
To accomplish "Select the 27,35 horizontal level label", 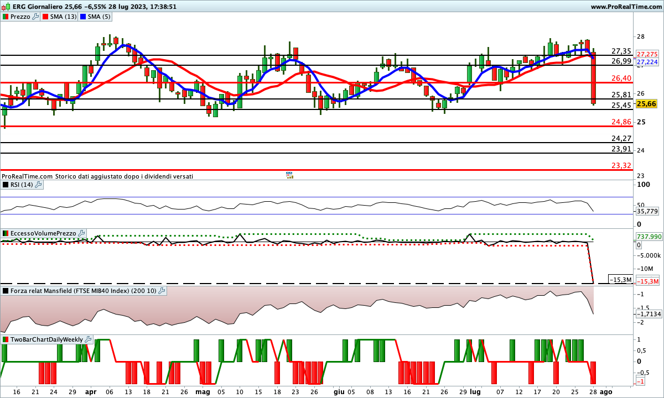I will pos(621,51).
